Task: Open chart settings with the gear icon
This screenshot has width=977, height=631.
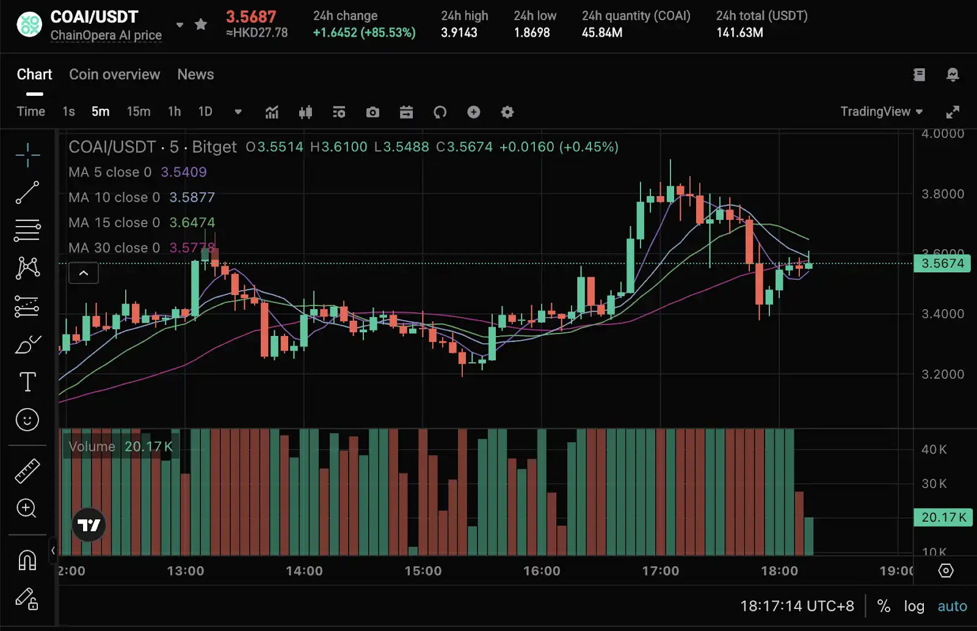Action: pos(507,112)
